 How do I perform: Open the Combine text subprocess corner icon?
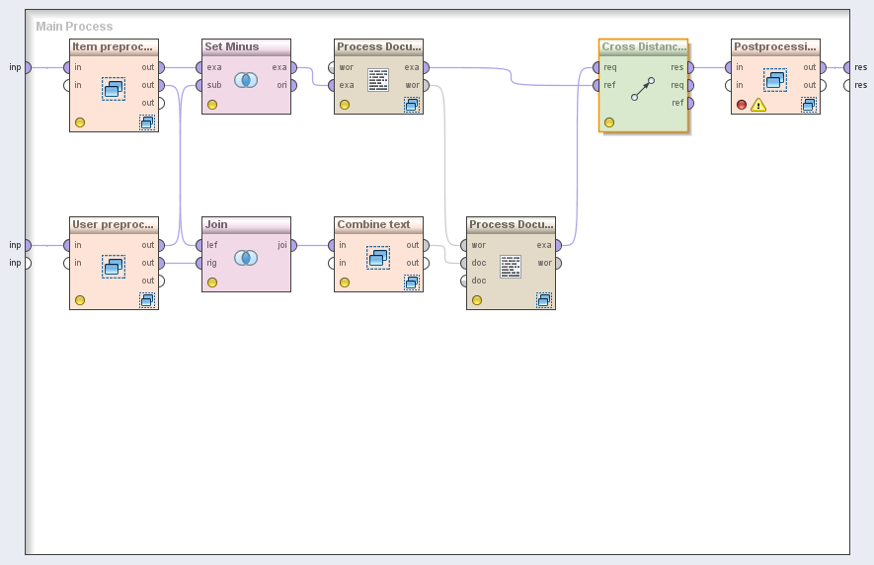[412, 282]
